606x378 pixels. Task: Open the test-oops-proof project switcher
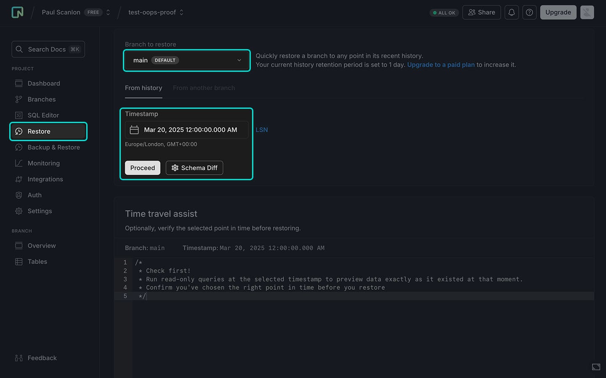click(155, 12)
